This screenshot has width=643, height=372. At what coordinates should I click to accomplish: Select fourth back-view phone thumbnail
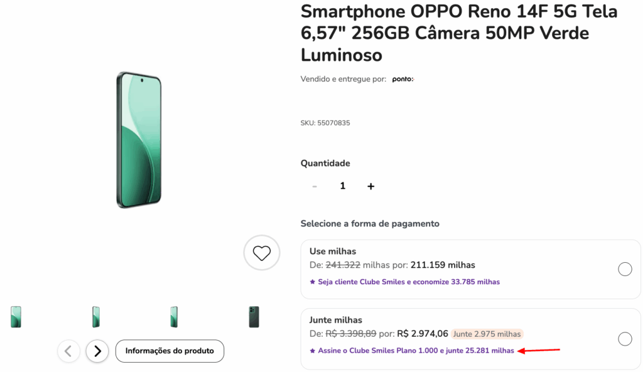tap(254, 317)
